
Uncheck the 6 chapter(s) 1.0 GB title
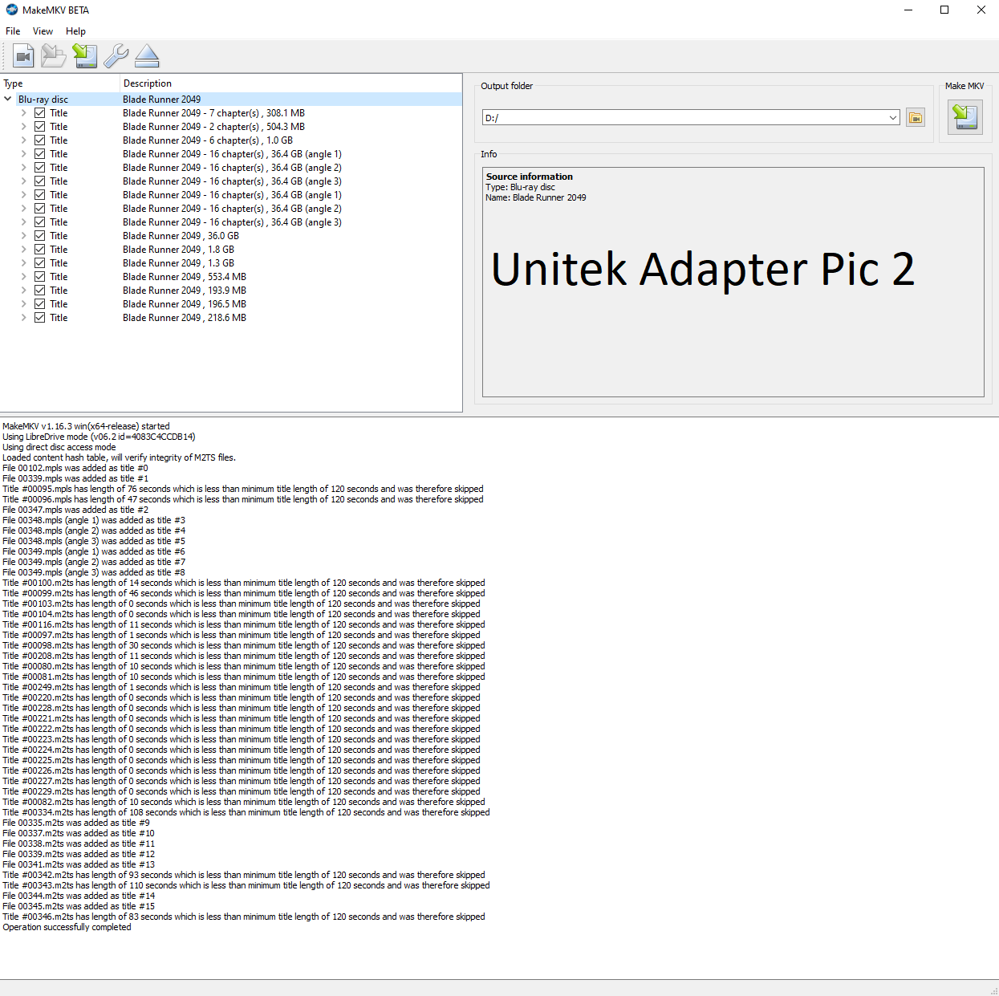tap(39, 140)
